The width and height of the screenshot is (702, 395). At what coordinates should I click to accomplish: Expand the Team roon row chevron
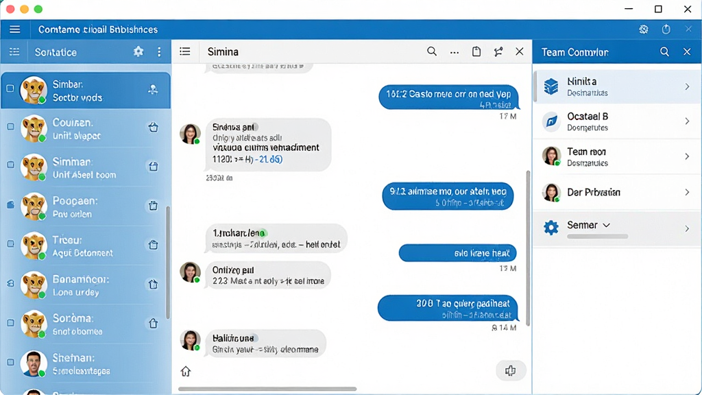[x=687, y=157]
